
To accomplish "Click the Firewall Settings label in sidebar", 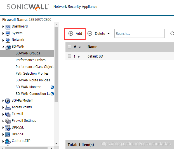I will point(24,121).
